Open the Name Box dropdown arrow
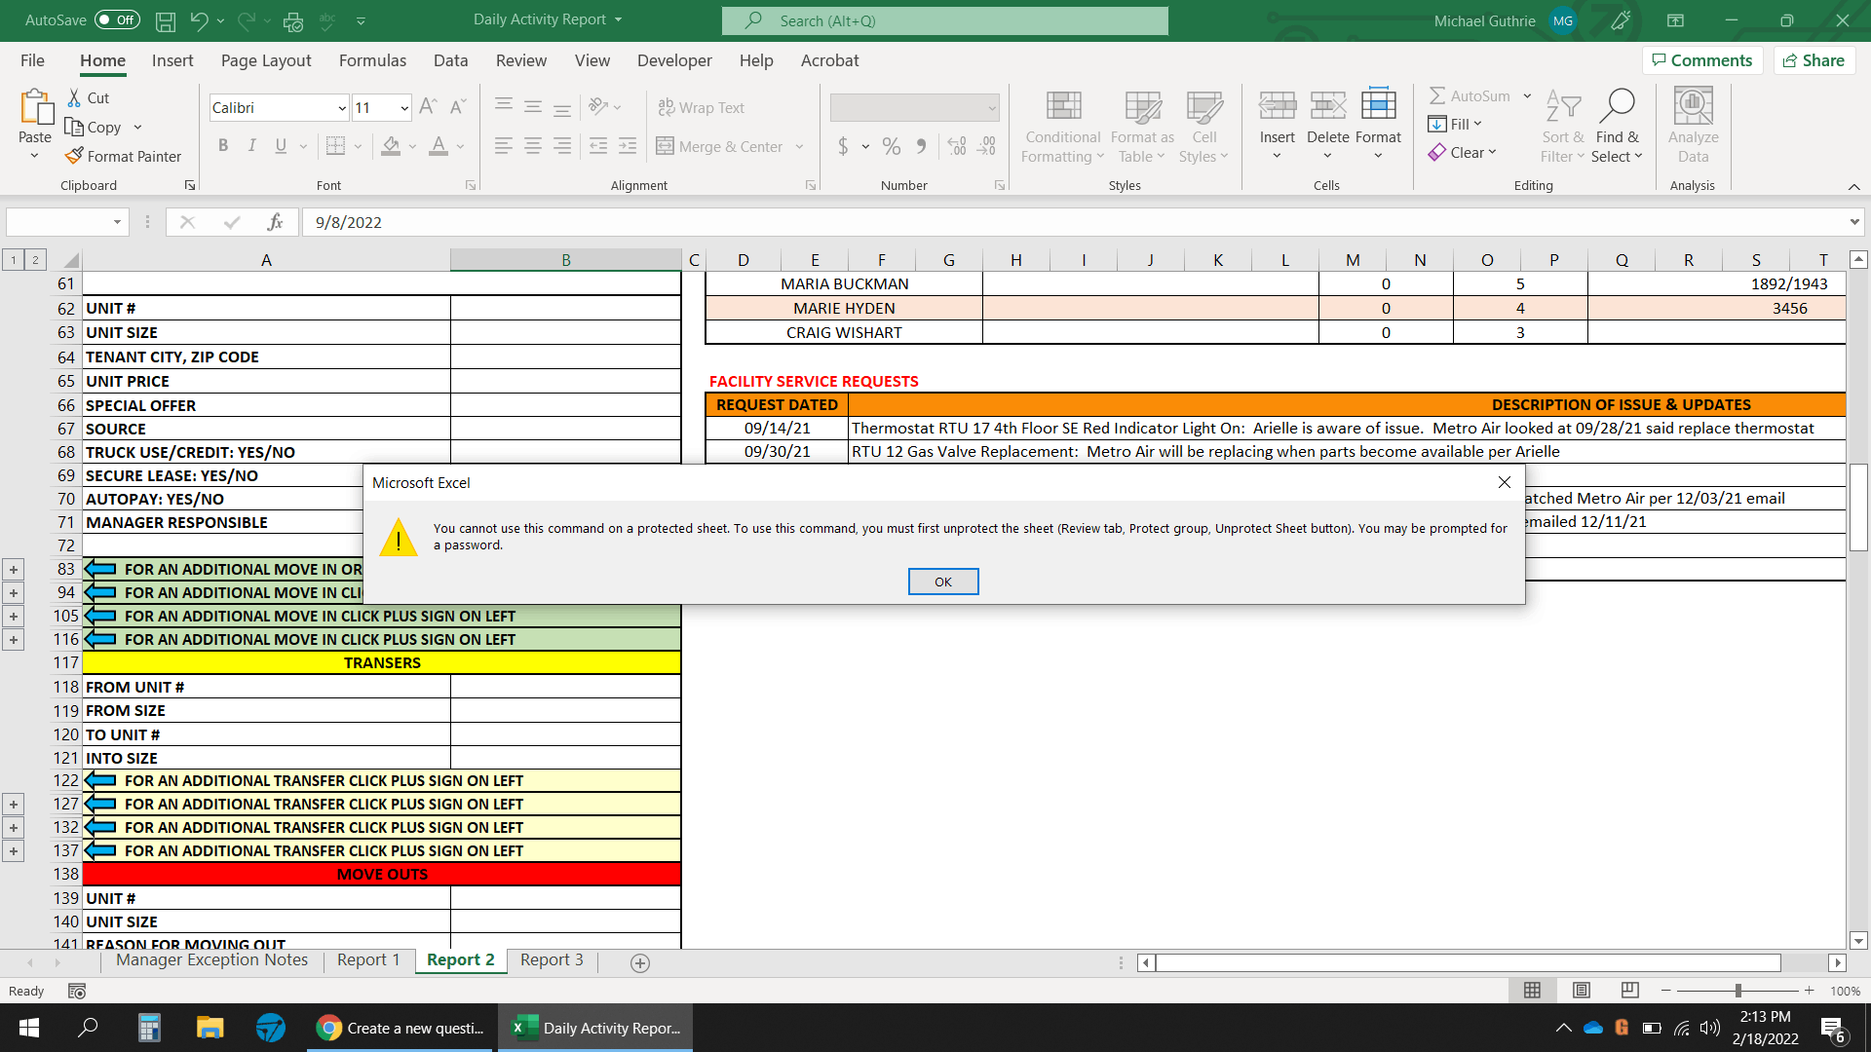The width and height of the screenshot is (1871, 1052). coord(117,222)
